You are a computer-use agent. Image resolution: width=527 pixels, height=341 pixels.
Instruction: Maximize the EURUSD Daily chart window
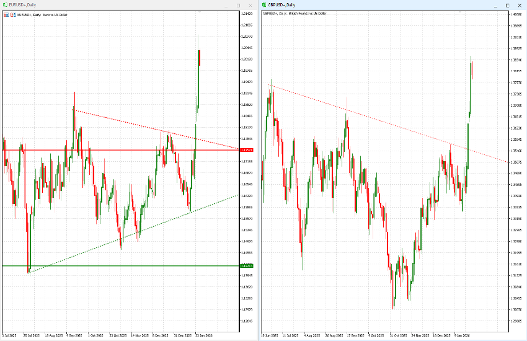point(238,5)
